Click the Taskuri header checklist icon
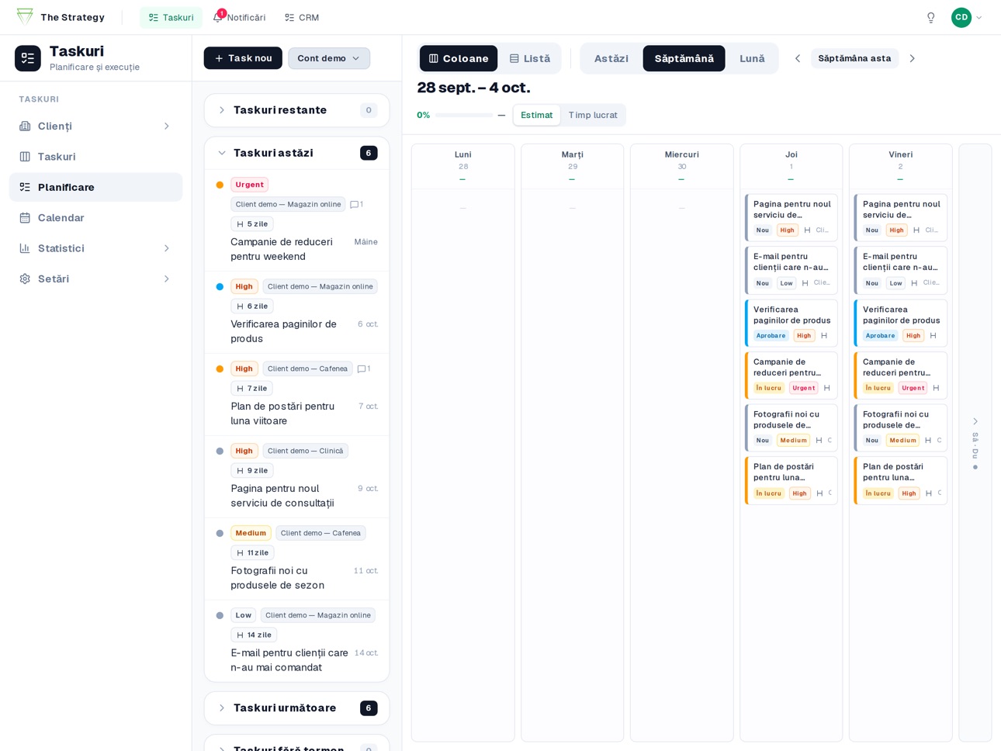Image resolution: width=1001 pixels, height=751 pixels. coord(28,58)
